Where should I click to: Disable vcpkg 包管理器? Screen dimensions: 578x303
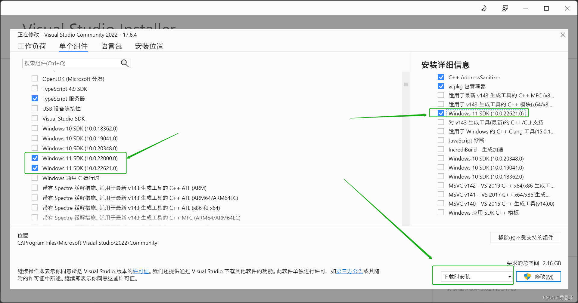(441, 86)
